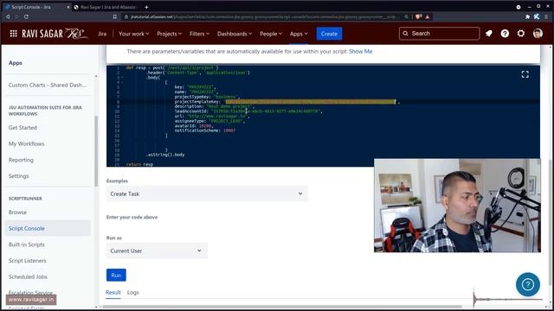This screenshot has height=311, width=554.
Task: Open the Your work dropdown menu
Action: click(133, 34)
